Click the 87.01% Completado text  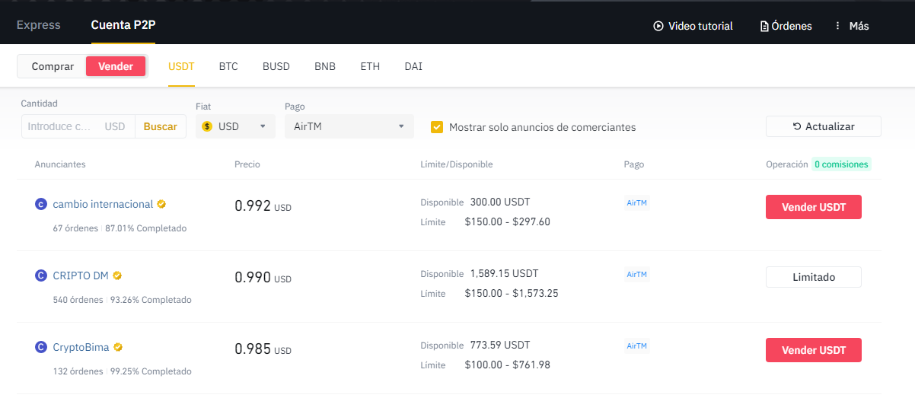coord(145,228)
